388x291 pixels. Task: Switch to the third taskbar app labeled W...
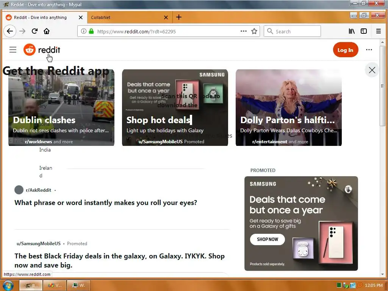[78, 285]
